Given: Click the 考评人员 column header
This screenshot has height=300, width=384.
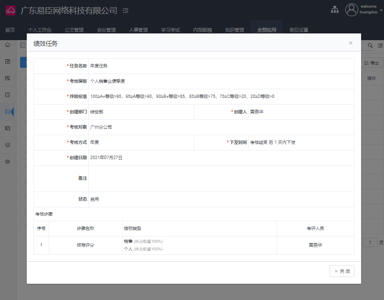Looking at the screenshot, I should pos(315,228).
